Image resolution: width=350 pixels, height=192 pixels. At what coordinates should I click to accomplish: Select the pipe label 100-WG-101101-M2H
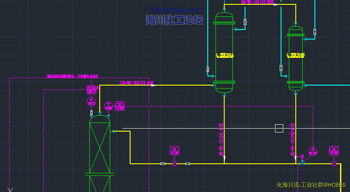click(x=136, y=83)
